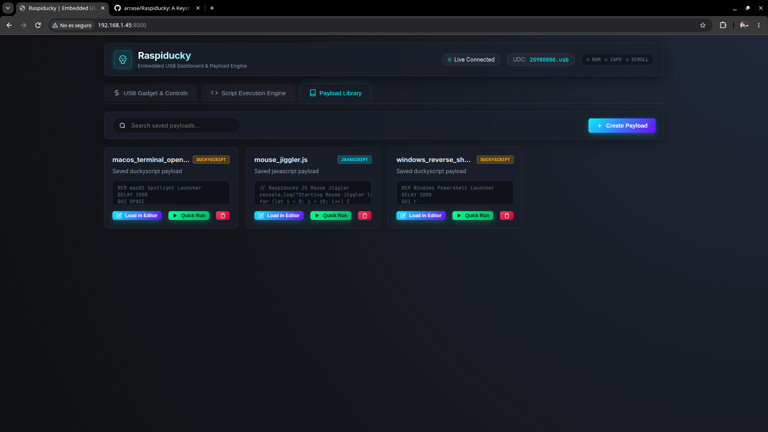The height and width of the screenshot is (432, 768).
Task: Close the Raspiducky browser tab
Action: [103, 8]
